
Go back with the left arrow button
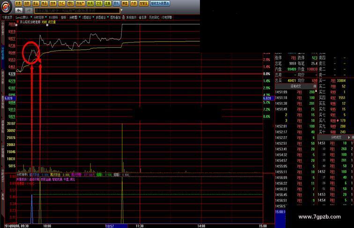[x=19, y=10]
